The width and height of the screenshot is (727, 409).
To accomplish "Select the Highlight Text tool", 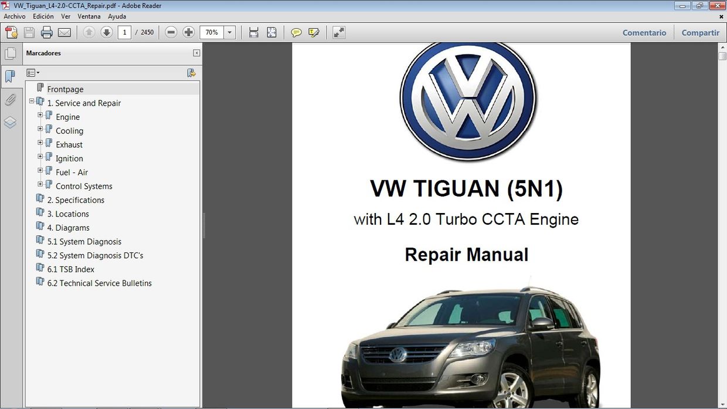I will pos(314,32).
